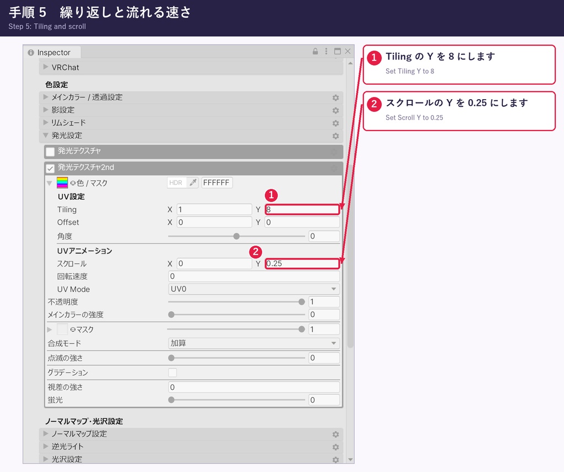Open gear menu for メインカラー / 透過設定
The image size is (564, 472).
pyautogui.click(x=335, y=97)
